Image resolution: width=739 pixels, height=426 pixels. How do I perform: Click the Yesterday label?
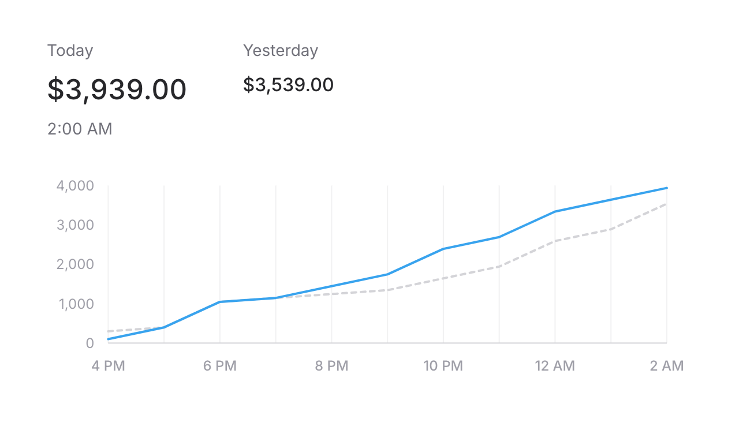tap(281, 51)
